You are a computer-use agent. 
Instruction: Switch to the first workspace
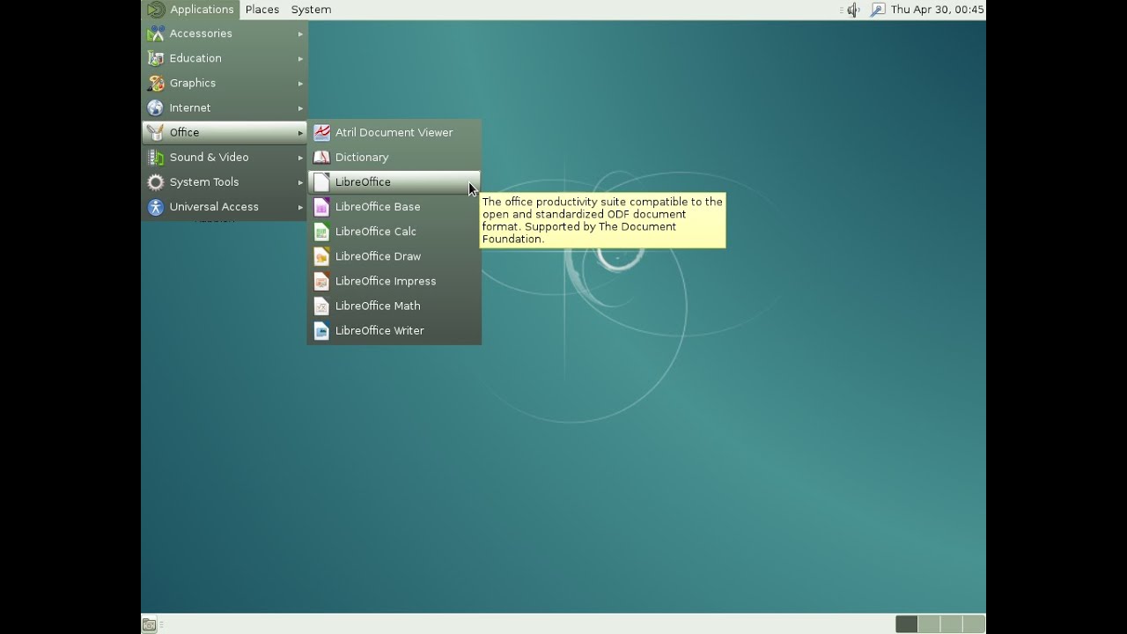pos(906,624)
